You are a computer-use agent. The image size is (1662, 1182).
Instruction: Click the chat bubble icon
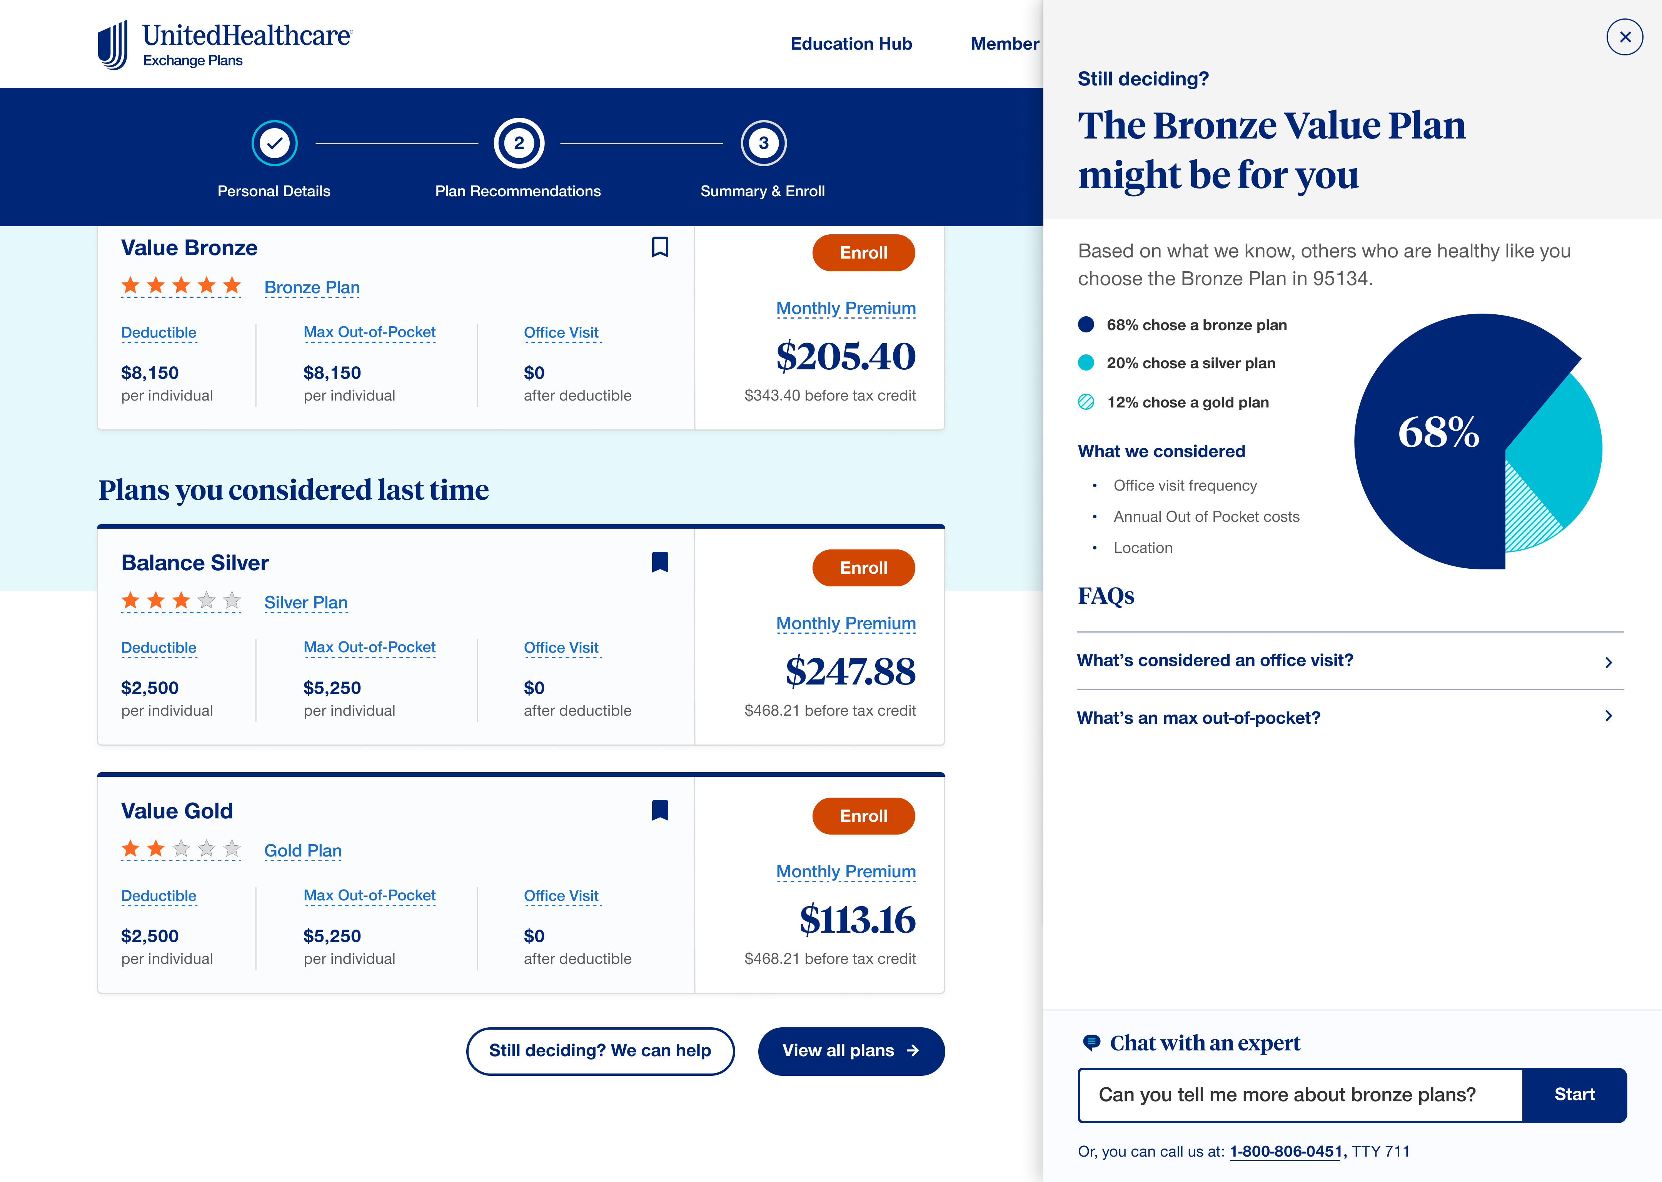[x=1091, y=1042]
